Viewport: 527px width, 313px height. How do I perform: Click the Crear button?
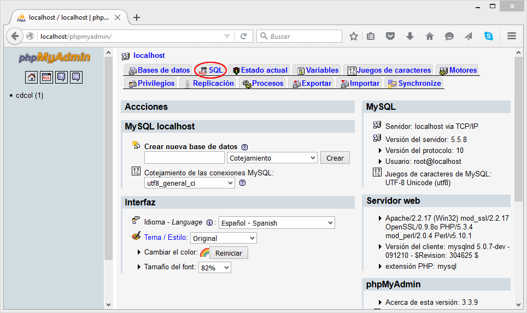click(x=335, y=158)
